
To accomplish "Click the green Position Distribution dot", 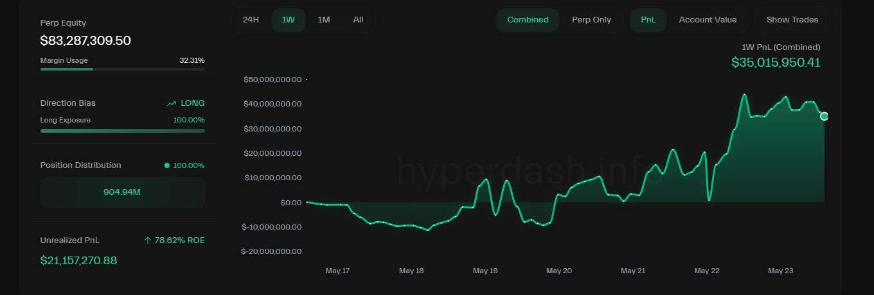I will 167,165.
